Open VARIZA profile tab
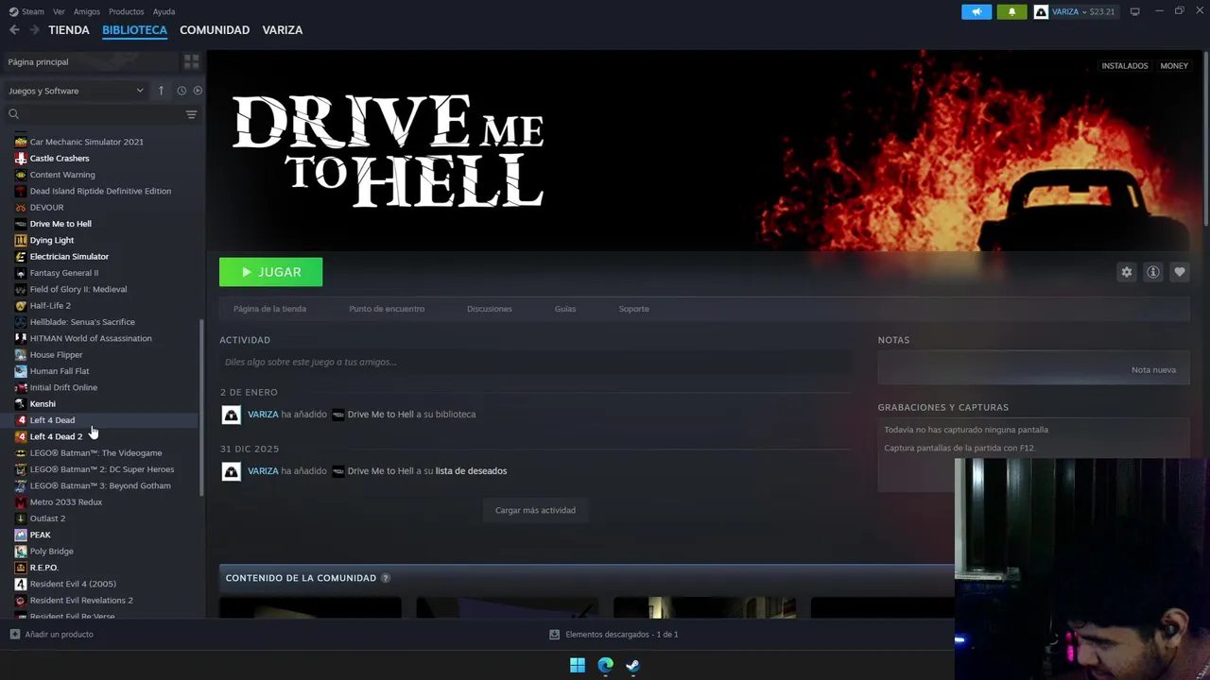 (x=283, y=30)
